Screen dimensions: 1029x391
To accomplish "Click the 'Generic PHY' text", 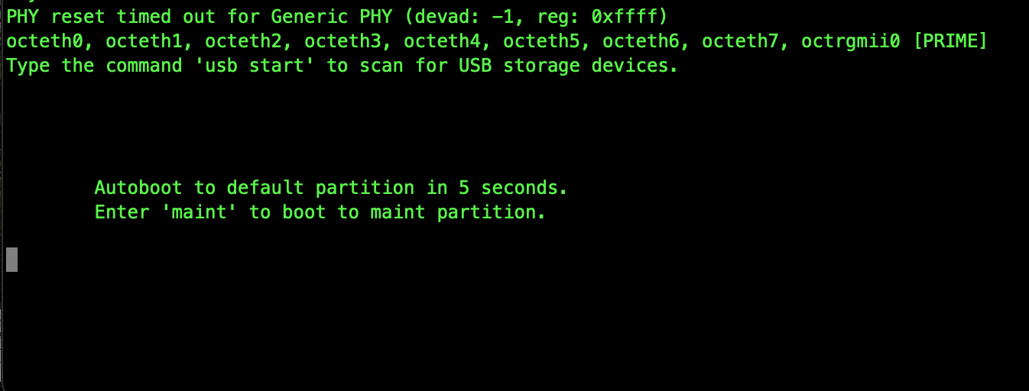I will pos(332,17).
